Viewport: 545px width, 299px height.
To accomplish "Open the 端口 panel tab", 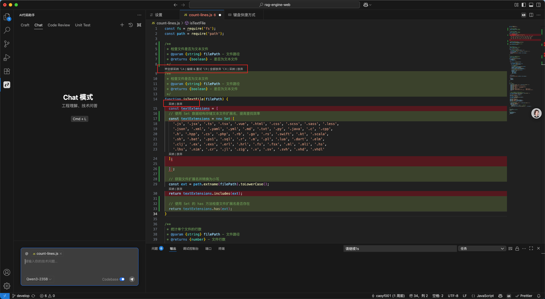I will pos(208,249).
